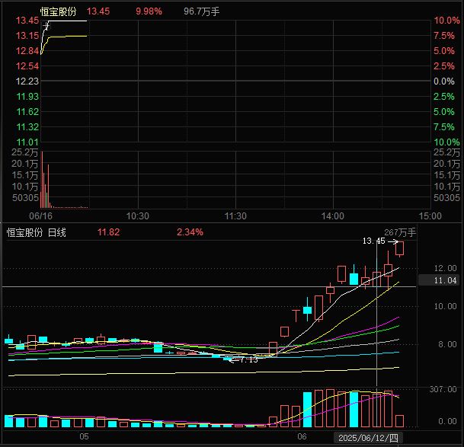Click the 307.00 volume scale label
Image resolution: width=464 pixels, height=447 pixels.
[x=443, y=389]
